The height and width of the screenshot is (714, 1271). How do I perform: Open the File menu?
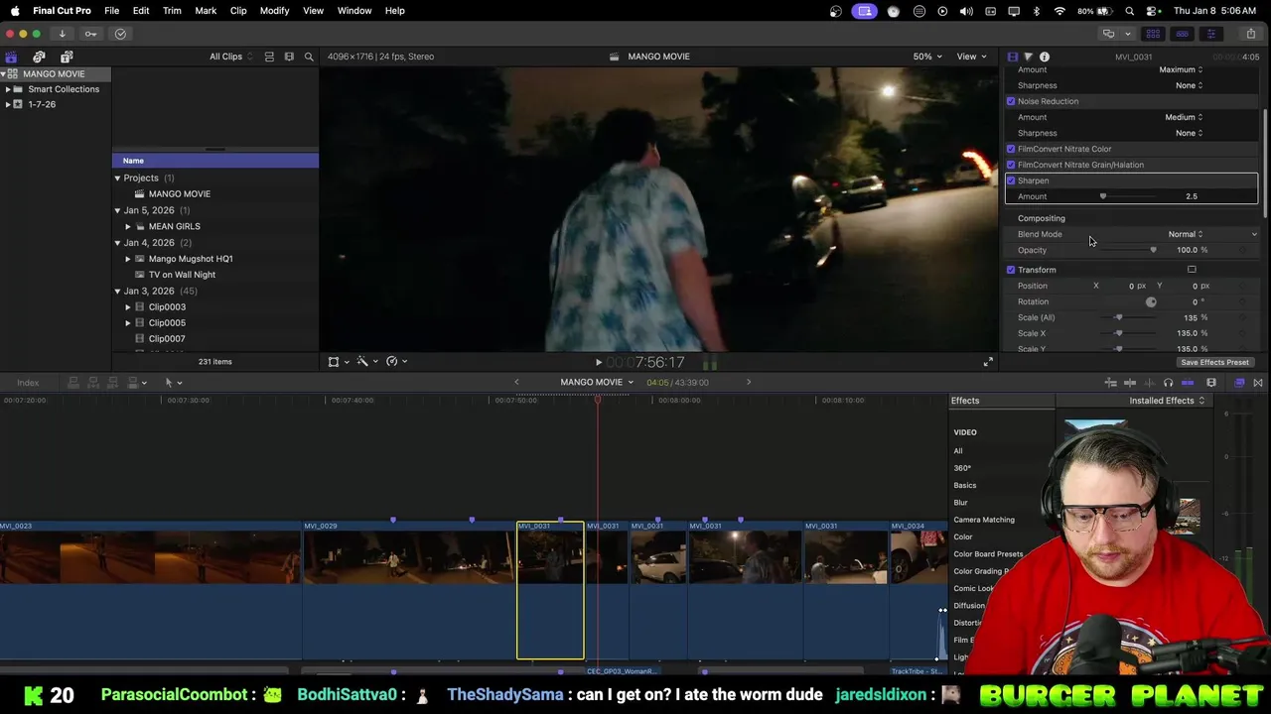pyautogui.click(x=111, y=11)
